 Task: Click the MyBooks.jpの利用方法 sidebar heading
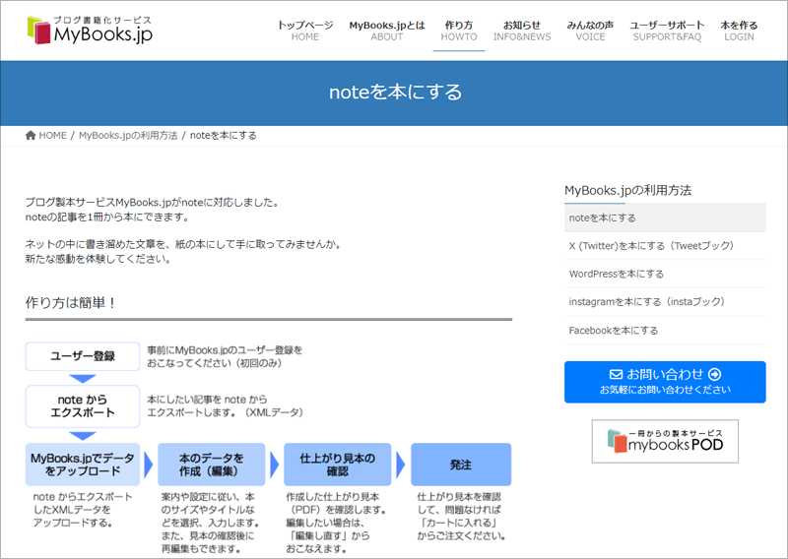[627, 190]
